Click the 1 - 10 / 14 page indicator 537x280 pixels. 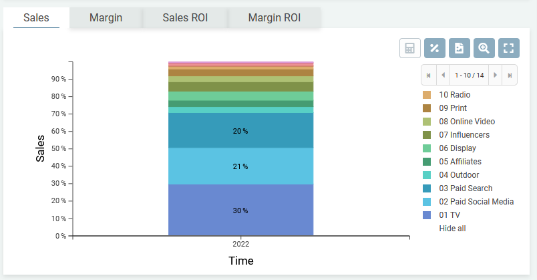[x=469, y=75]
